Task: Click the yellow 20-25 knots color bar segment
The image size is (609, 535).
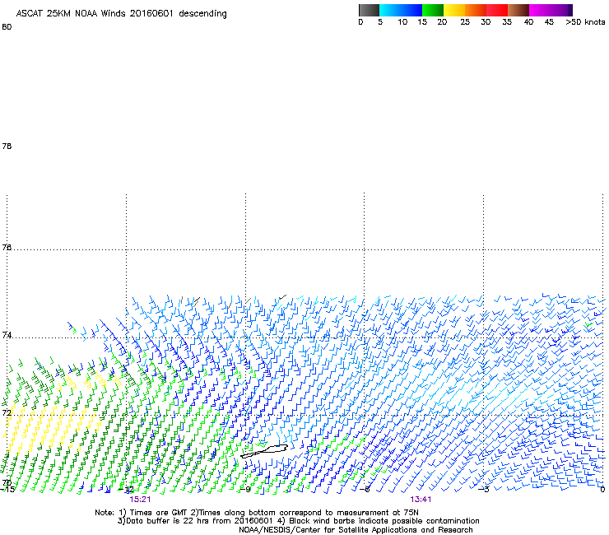Action: pos(454,10)
